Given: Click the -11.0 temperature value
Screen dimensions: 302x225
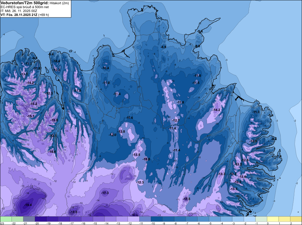Looking at the screenshot, I should coord(106,83).
